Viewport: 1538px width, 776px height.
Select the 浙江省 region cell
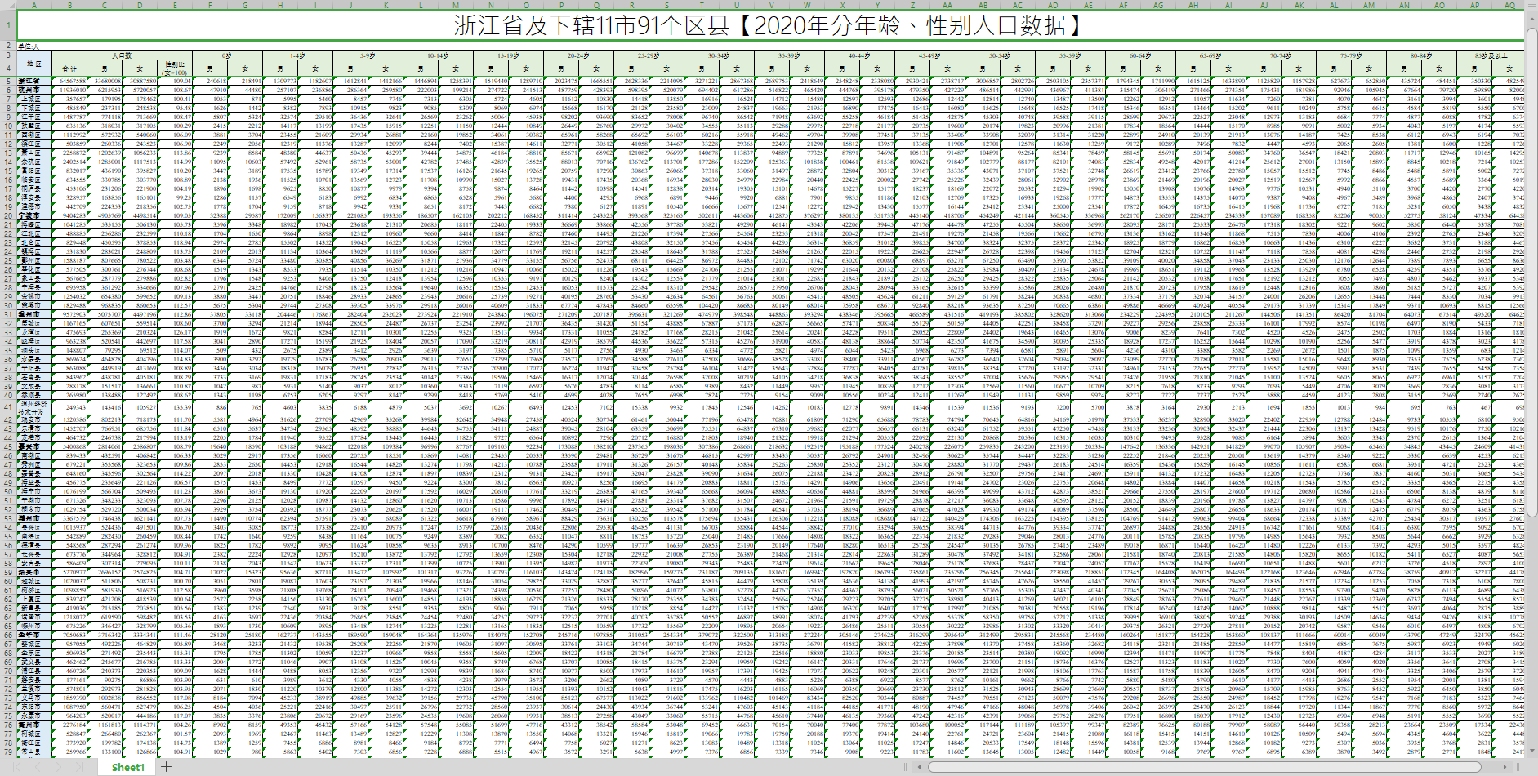coord(33,82)
